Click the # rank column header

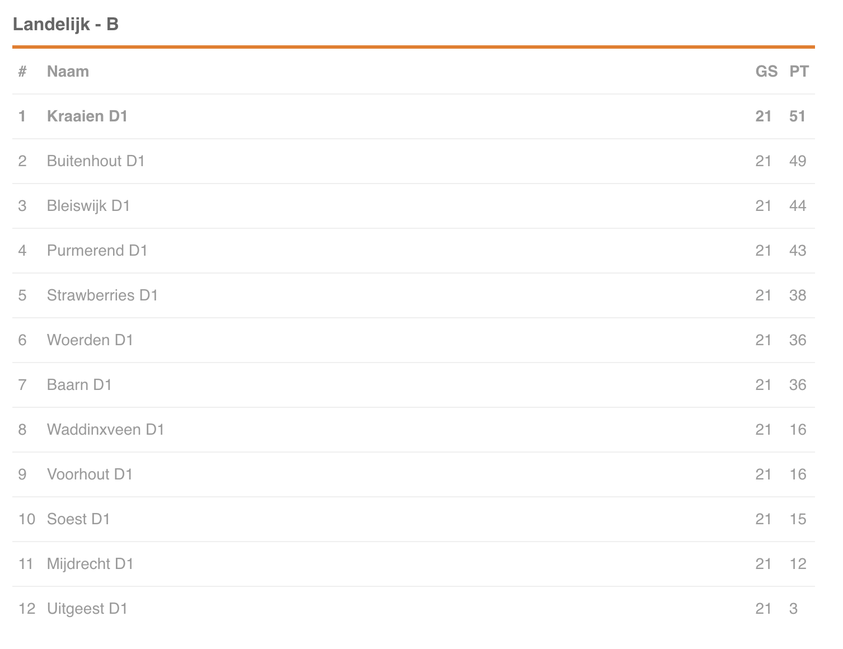22,72
